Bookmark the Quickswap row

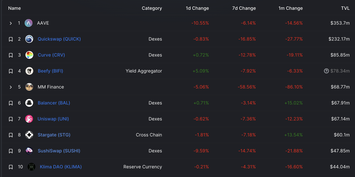[x=11, y=39]
